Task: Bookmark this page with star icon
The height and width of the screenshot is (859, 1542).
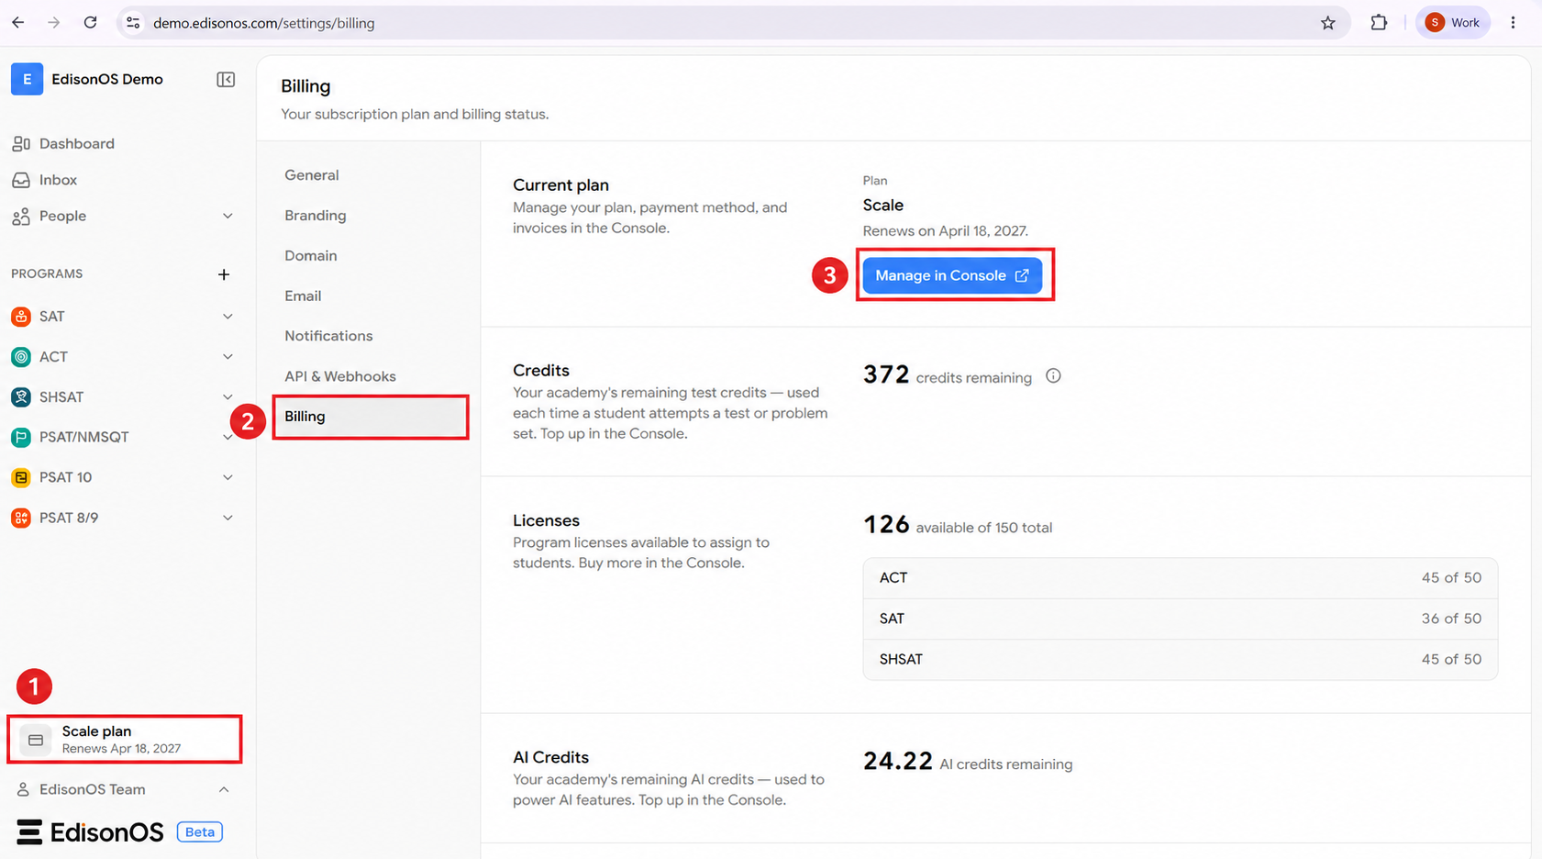Action: coord(1327,23)
